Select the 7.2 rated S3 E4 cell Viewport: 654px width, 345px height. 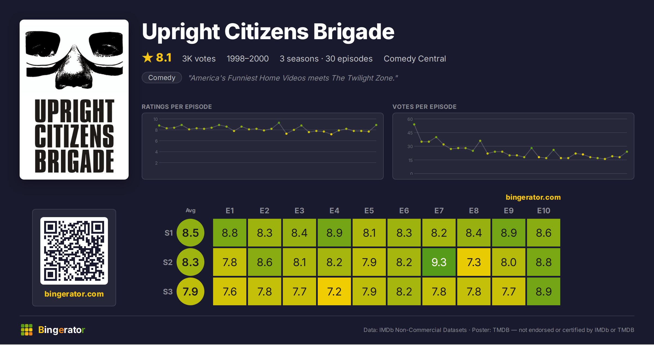pos(334,292)
